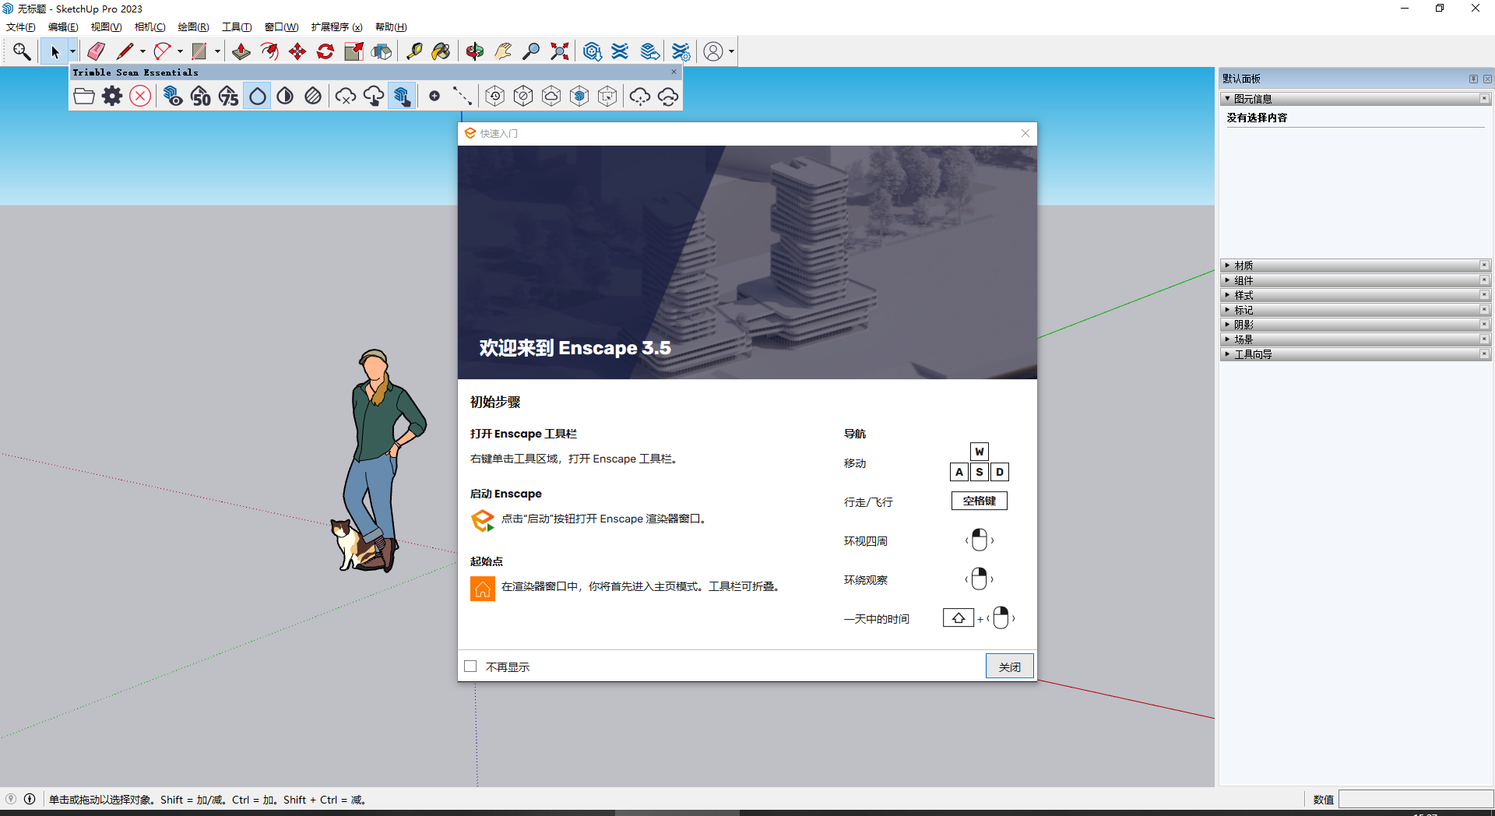This screenshot has height=816, width=1495.
Task: Select the Move tool with red arrows
Action: tap(297, 51)
